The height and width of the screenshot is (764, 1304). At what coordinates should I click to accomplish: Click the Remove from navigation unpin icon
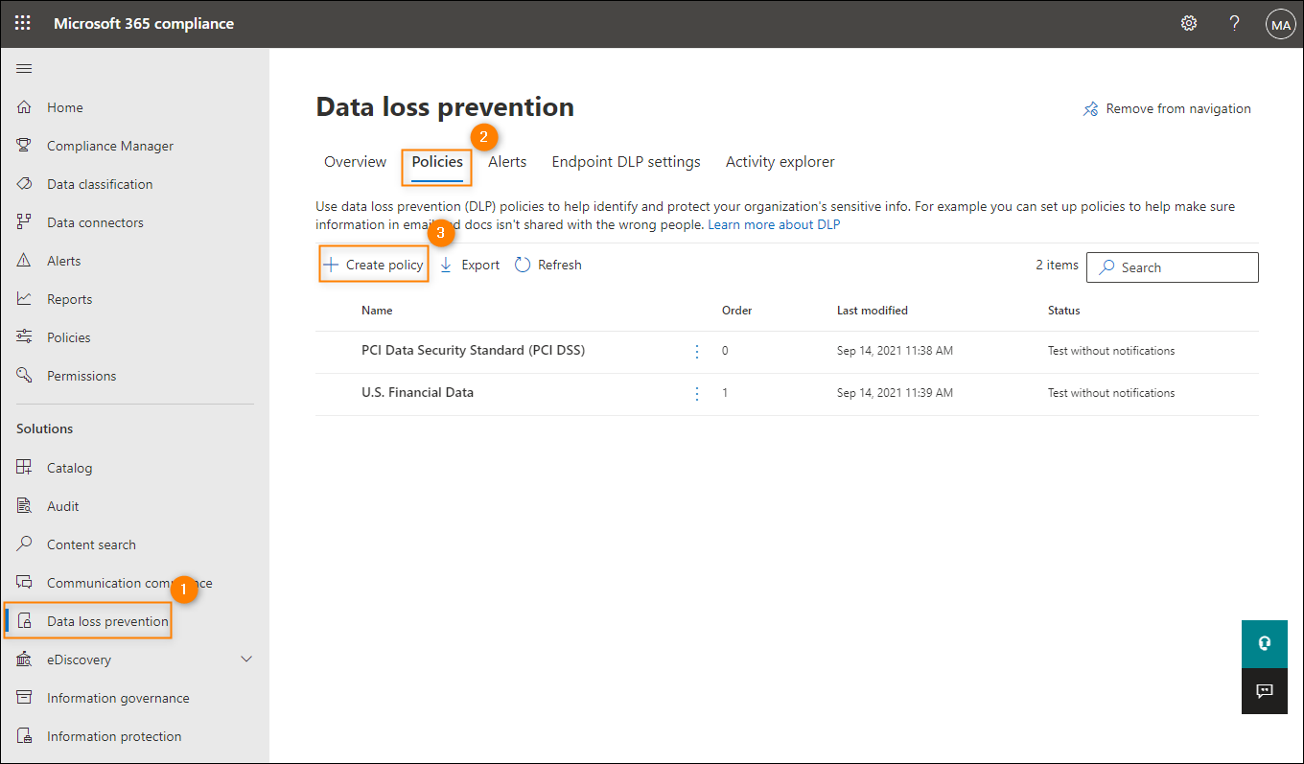pyautogui.click(x=1090, y=109)
